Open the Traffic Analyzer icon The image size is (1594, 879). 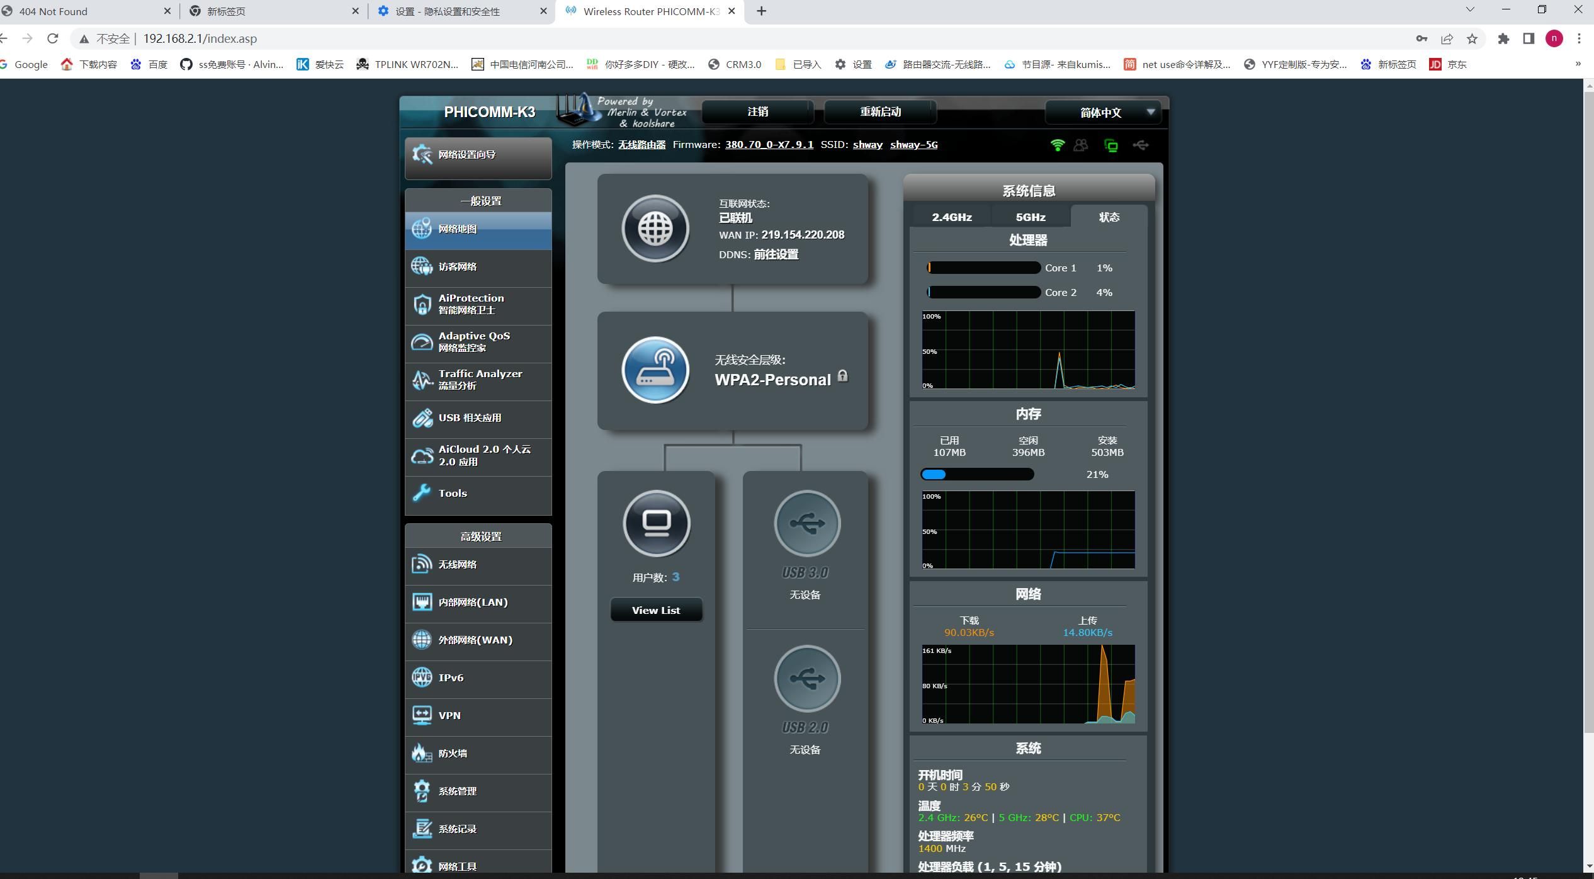[x=422, y=380]
